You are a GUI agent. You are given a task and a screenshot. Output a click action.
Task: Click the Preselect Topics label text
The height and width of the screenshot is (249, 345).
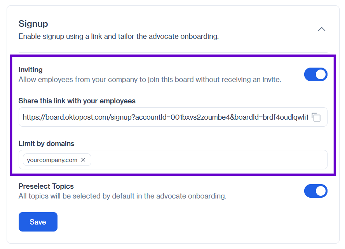click(46, 186)
